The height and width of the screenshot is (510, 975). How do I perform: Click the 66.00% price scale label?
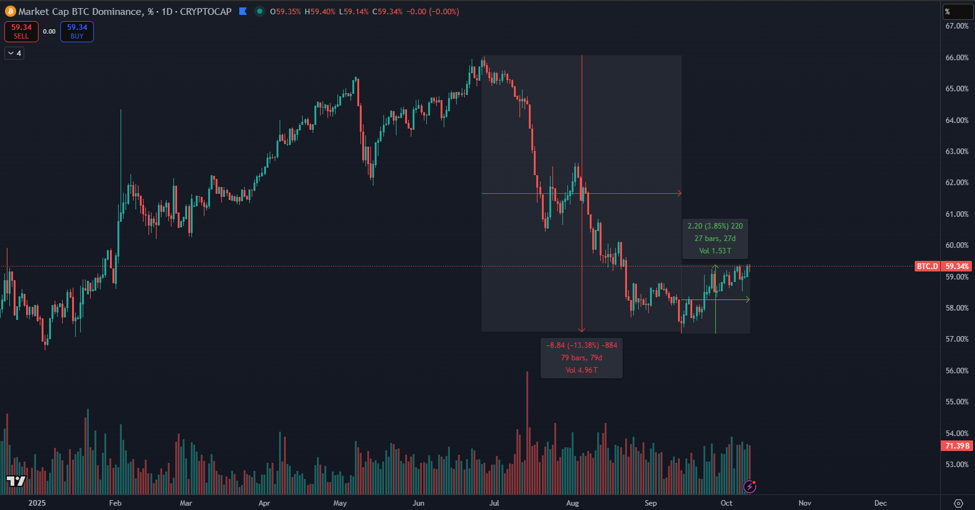957,58
